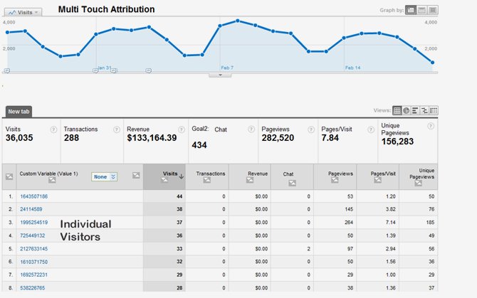
Task: Click the icon right of None dropdown
Action: pyautogui.click(x=136, y=175)
